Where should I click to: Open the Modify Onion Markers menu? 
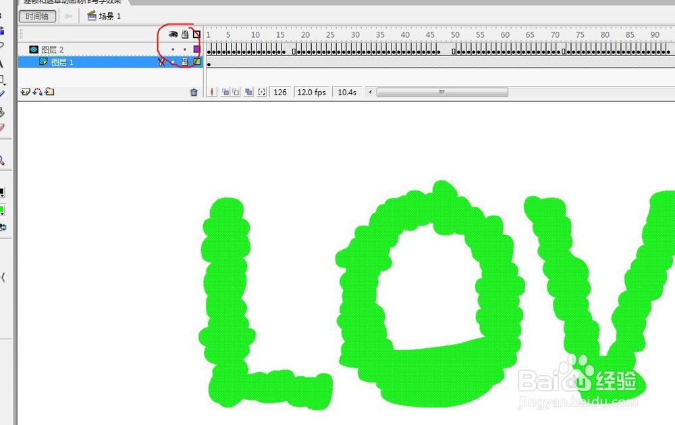click(262, 92)
